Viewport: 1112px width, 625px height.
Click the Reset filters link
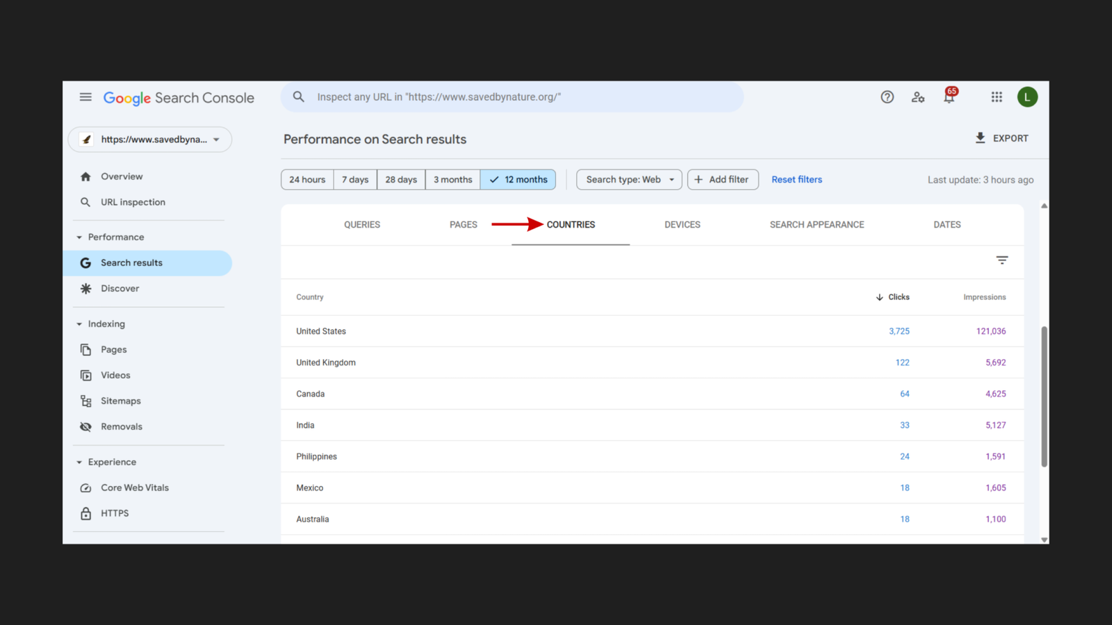[x=796, y=179]
